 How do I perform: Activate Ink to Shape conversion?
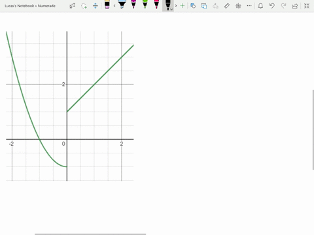[x=204, y=6]
